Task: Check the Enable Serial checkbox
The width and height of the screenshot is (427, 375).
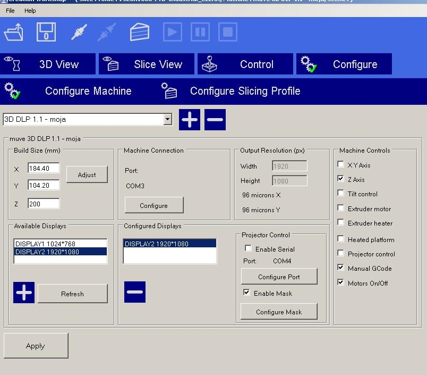Action: click(x=248, y=248)
